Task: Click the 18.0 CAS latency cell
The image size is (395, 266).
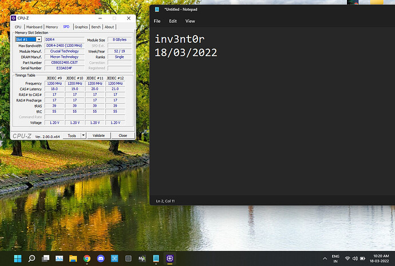Action: click(x=54, y=89)
